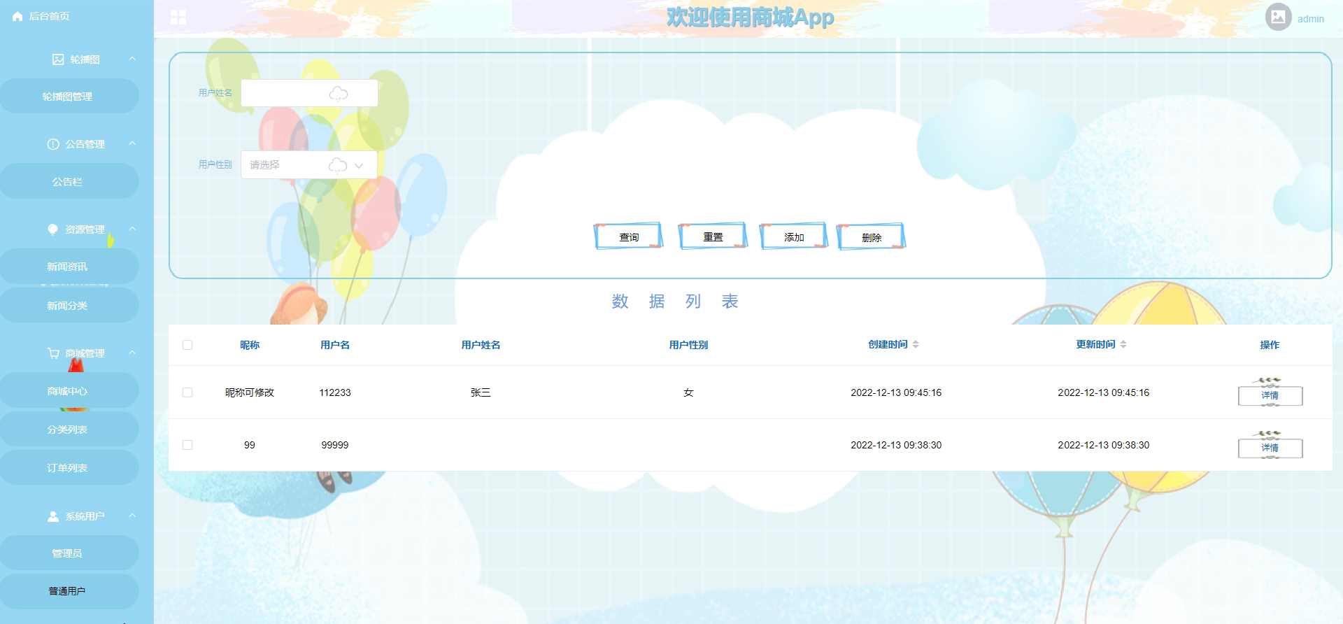Collapse the 资源管理 menu chevron
Image resolution: width=1343 pixels, height=624 pixels.
(132, 229)
